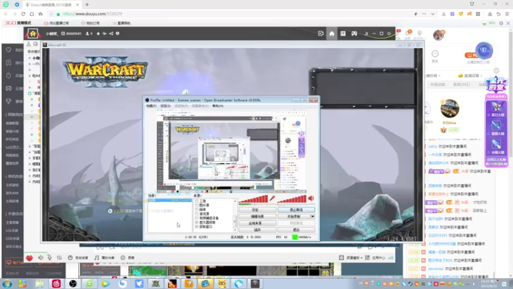Image resolution: width=513 pixels, height=289 pixels.
Task: Toggle the fifth source checkbox in OBS sources list
Action: click(197, 218)
